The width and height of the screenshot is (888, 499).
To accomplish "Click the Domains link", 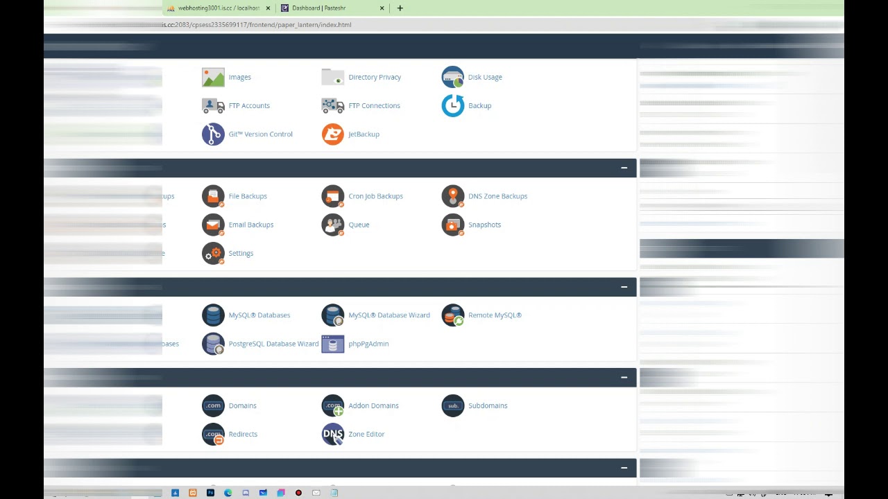I will click(242, 405).
